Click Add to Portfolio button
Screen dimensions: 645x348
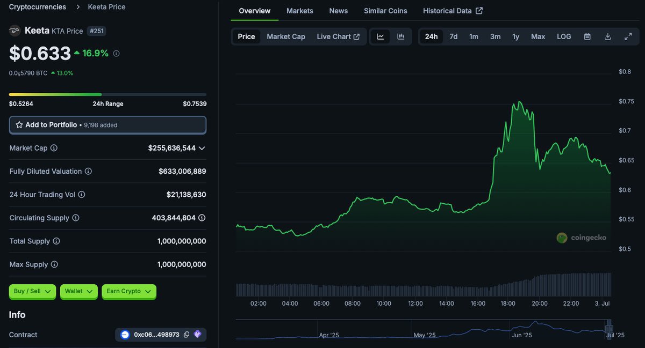[x=107, y=125]
